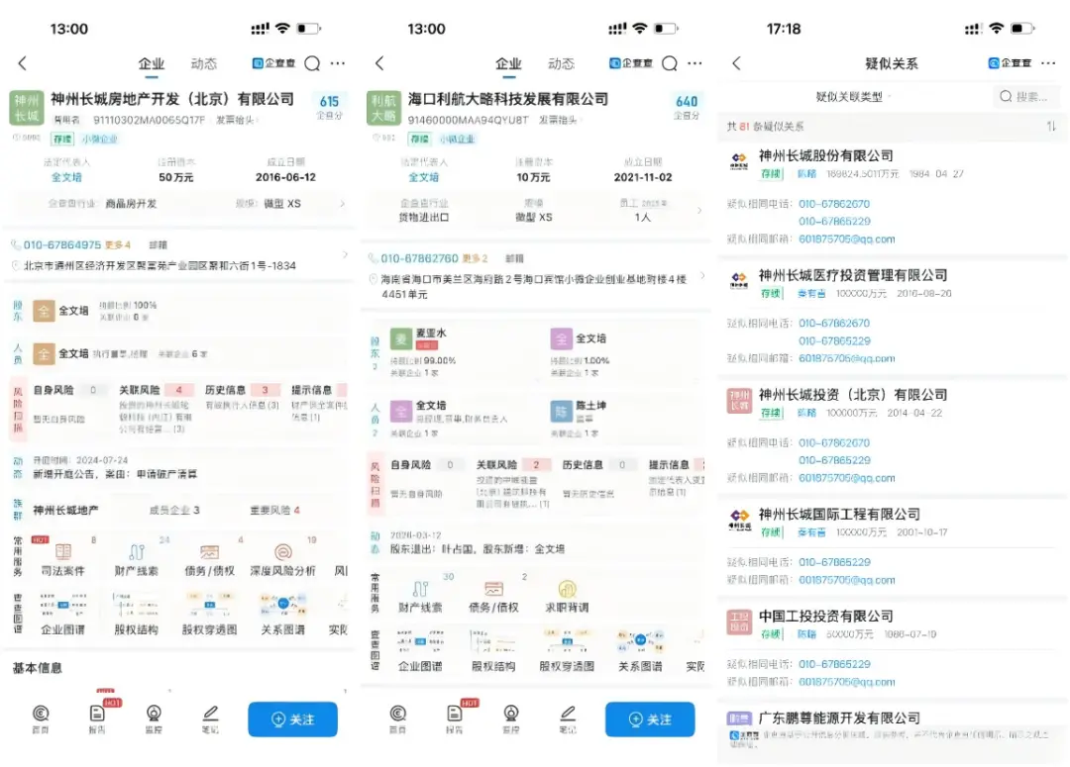Open the 企业图谱 company graph

[x=63, y=628]
